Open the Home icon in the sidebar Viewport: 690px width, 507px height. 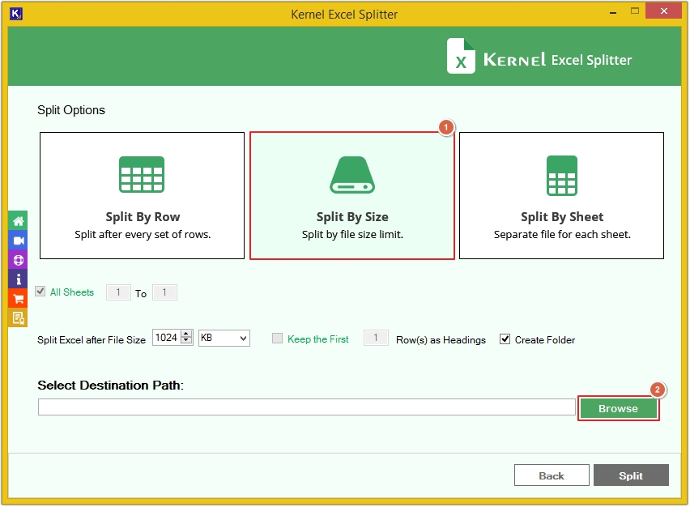[18, 221]
